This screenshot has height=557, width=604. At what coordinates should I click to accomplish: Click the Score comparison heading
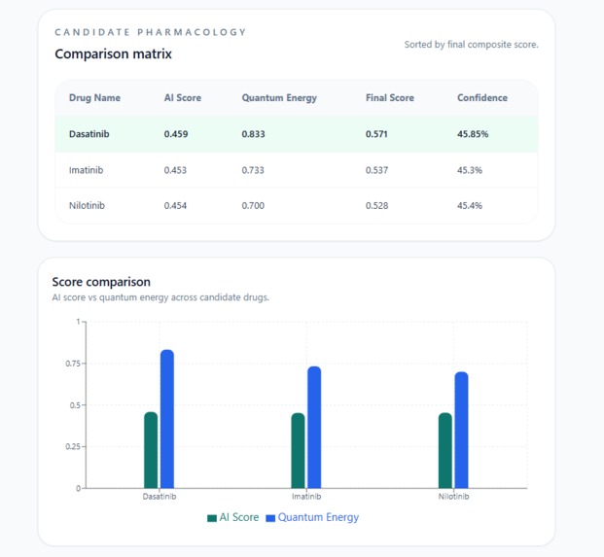pyautogui.click(x=101, y=282)
